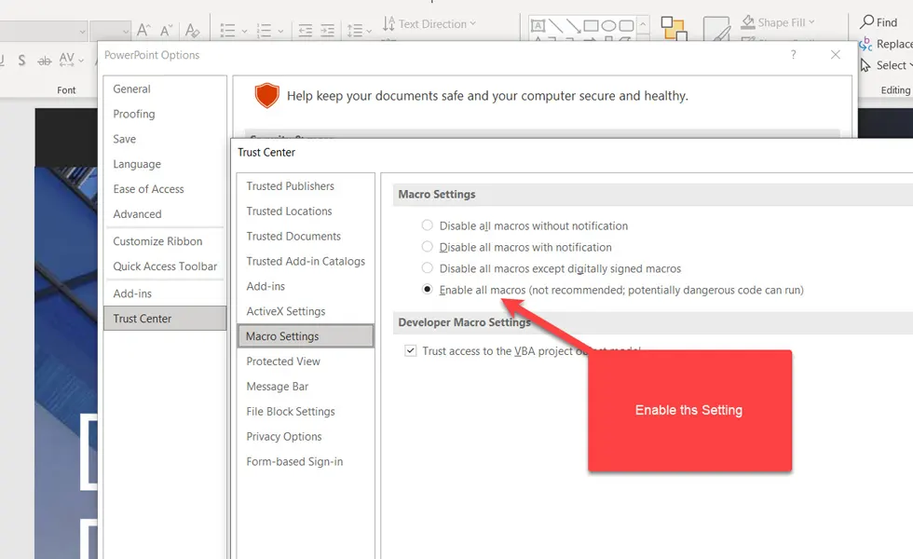Choose the rectangle shape in the gallery
The width and height of the screenshot is (913, 559).
[591, 26]
